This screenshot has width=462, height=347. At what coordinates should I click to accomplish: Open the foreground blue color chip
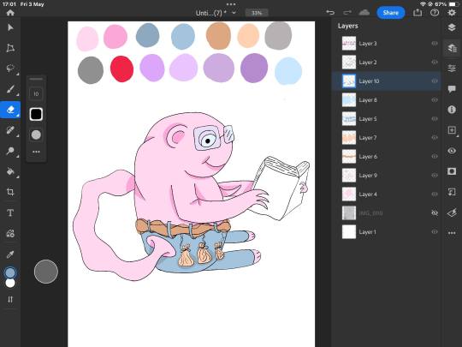point(10,273)
